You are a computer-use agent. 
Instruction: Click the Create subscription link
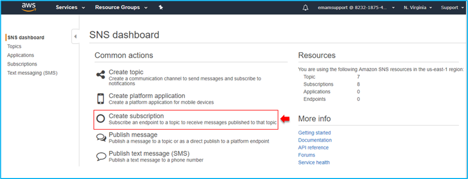pyautogui.click(x=136, y=116)
